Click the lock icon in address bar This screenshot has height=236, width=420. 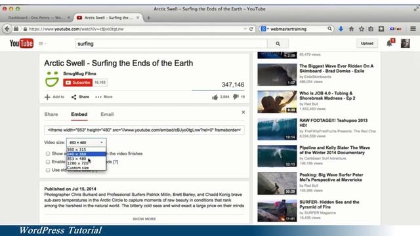tap(25, 29)
